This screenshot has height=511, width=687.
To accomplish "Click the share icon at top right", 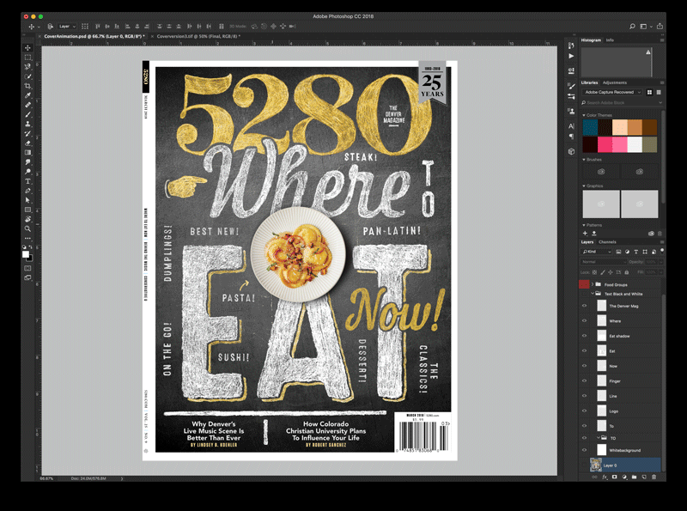I will coord(660,27).
